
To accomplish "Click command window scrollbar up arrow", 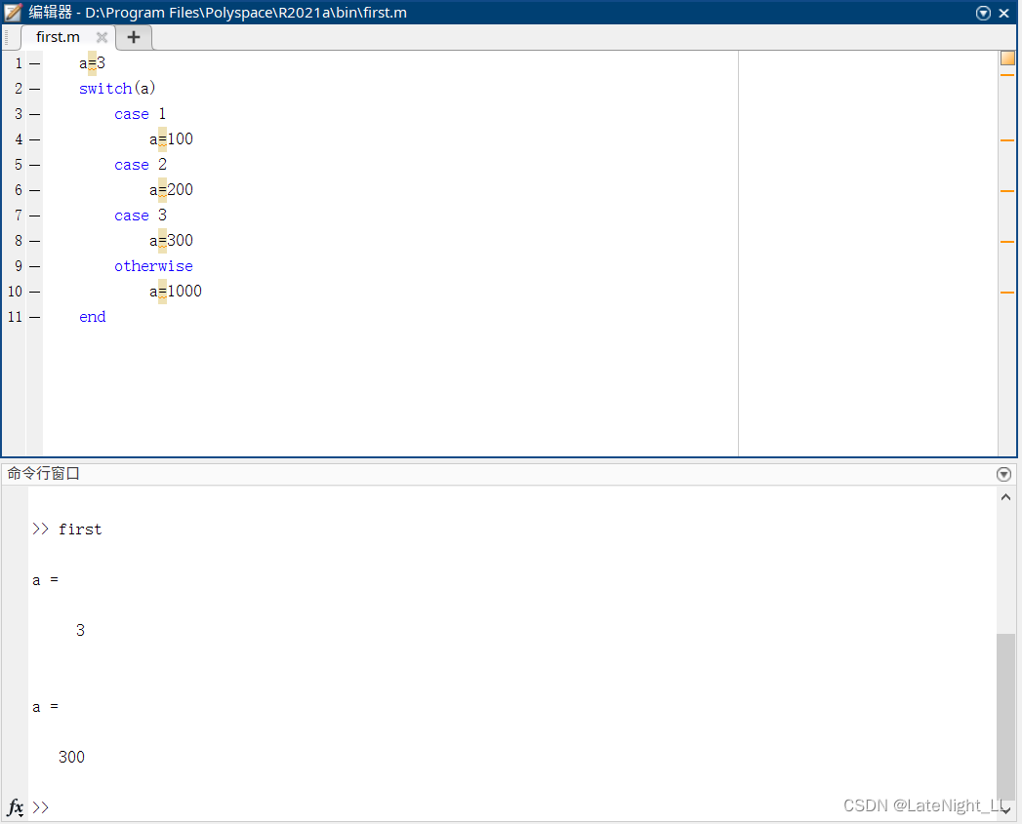I will pos(1005,497).
